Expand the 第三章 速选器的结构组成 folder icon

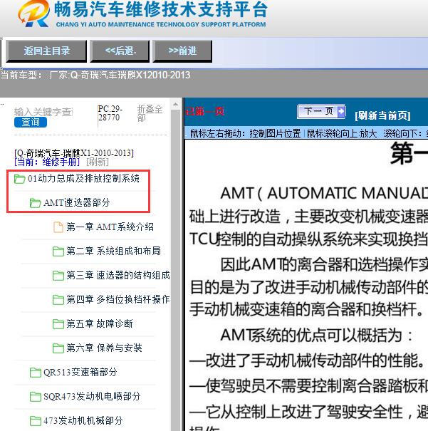tap(58, 276)
